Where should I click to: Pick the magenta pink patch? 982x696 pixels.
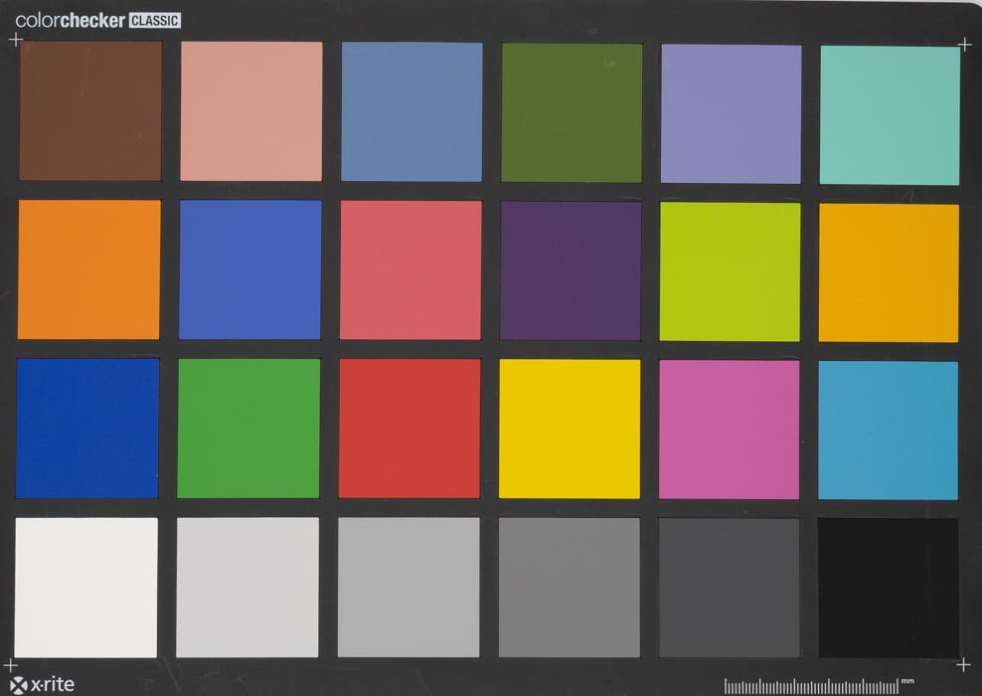729,430
